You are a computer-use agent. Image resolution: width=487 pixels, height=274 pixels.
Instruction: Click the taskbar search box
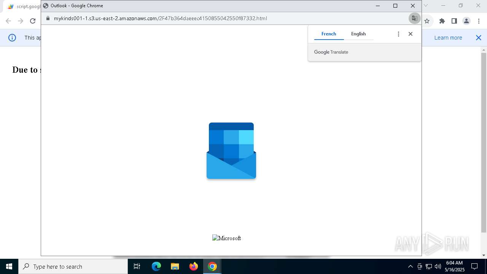click(x=73, y=266)
